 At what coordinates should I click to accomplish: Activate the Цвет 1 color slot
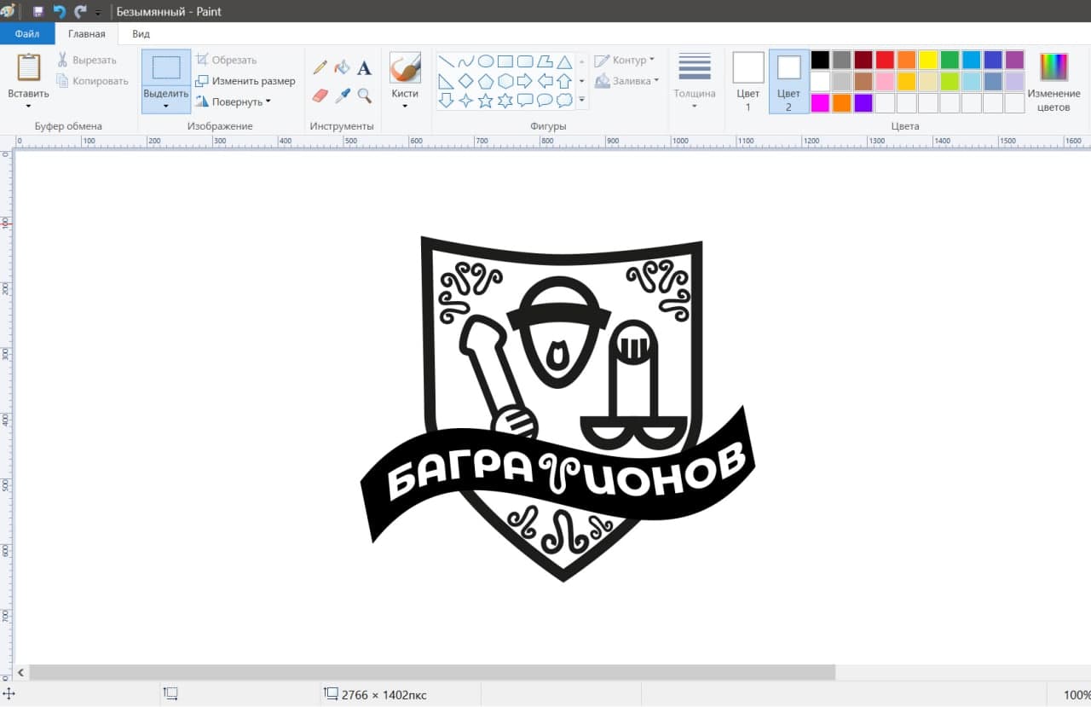coord(748,81)
